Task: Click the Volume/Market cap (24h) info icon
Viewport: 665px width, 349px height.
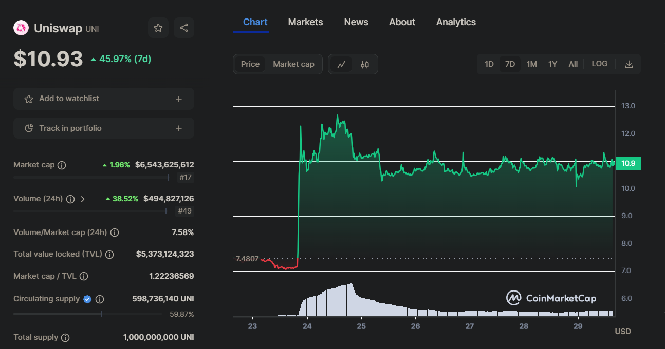Action: coord(115,232)
